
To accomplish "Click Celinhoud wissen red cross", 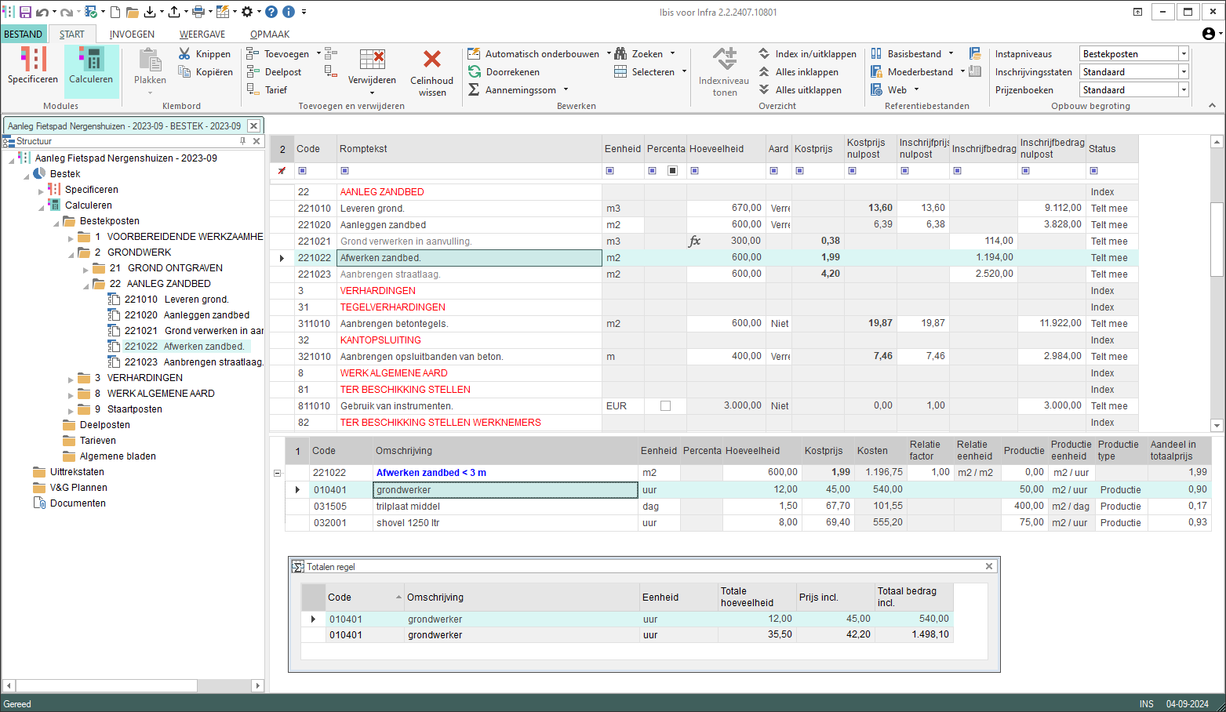I will click(x=431, y=60).
